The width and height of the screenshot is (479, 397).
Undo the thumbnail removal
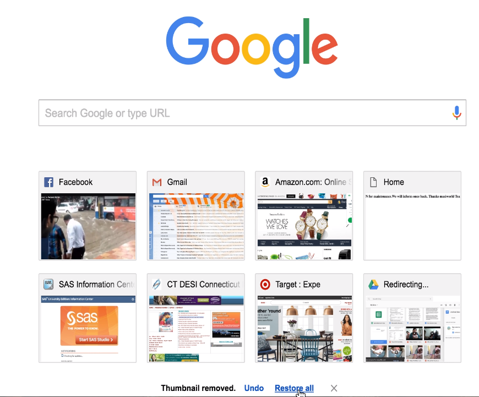254,388
